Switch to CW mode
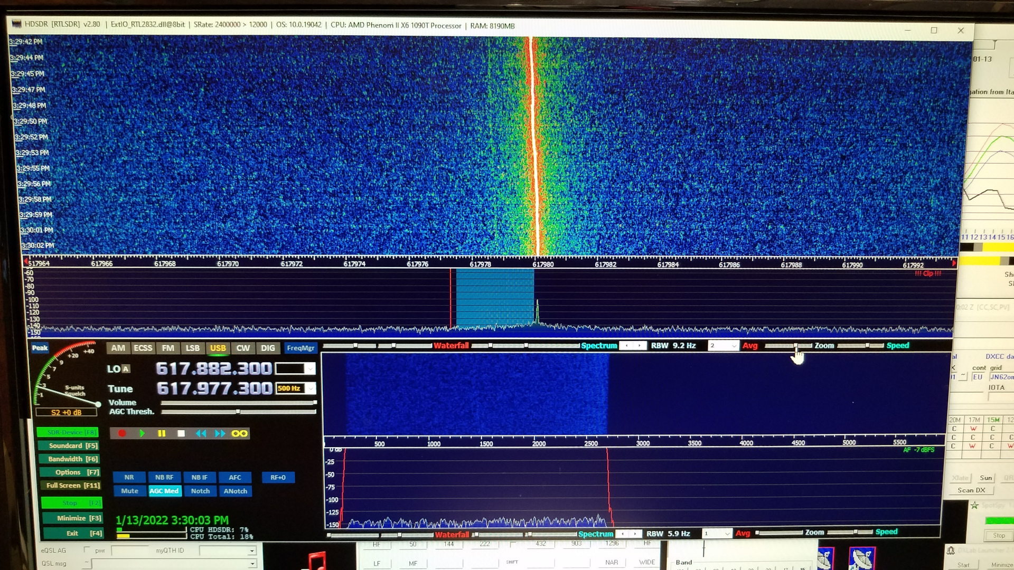This screenshot has height=570, width=1014. click(242, 348)
